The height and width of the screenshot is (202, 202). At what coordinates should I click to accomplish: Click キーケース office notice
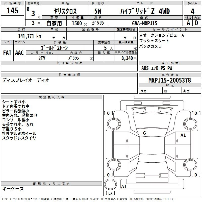point(13,189)
